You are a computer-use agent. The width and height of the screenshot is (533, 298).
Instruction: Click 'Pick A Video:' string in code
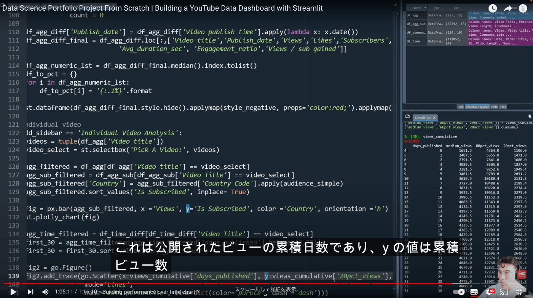point(159,150)
